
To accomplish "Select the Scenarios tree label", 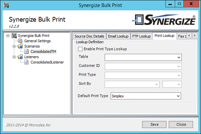I will [32, 46].
